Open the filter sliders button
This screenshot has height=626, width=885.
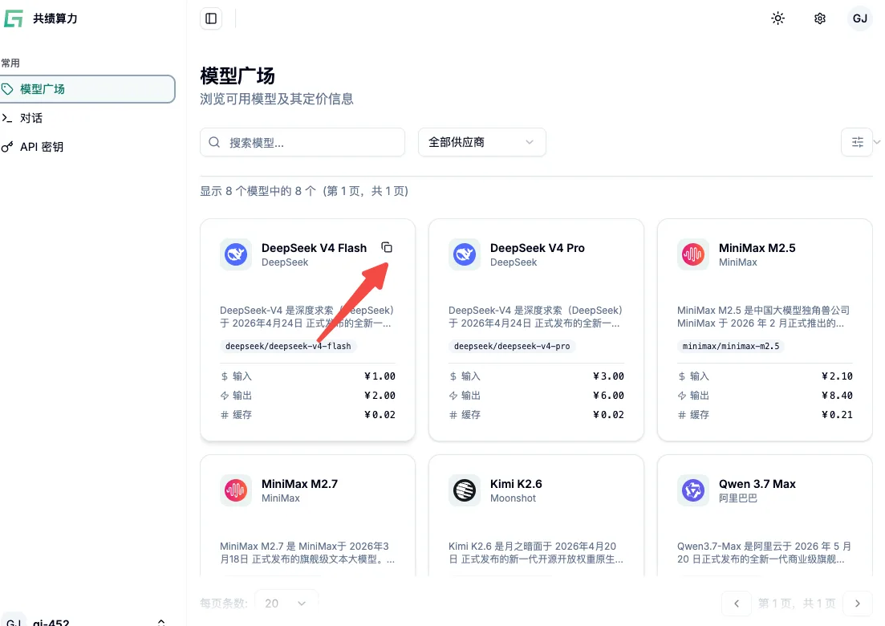tap(857, 142)
